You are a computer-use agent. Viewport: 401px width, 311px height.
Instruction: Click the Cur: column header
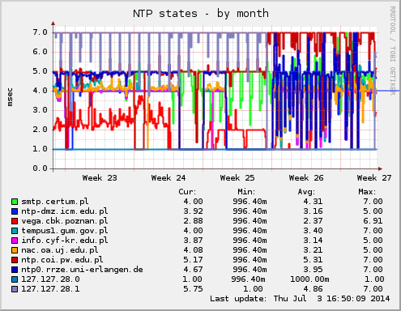[x=187, y=192]
